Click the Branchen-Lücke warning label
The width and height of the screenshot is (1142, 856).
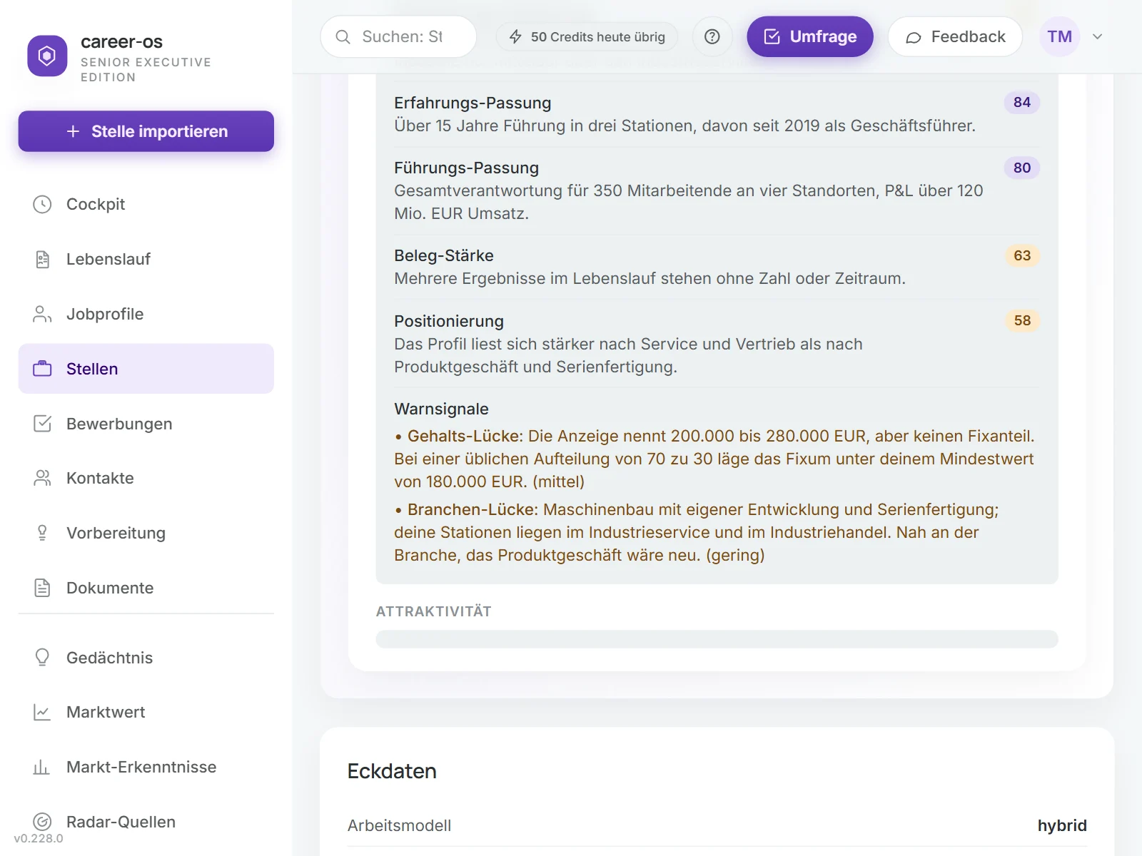[x=473, y=510]
